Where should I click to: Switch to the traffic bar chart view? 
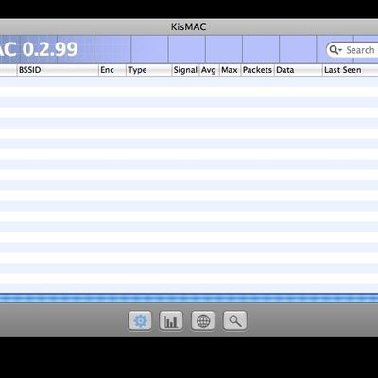[171, 320]
